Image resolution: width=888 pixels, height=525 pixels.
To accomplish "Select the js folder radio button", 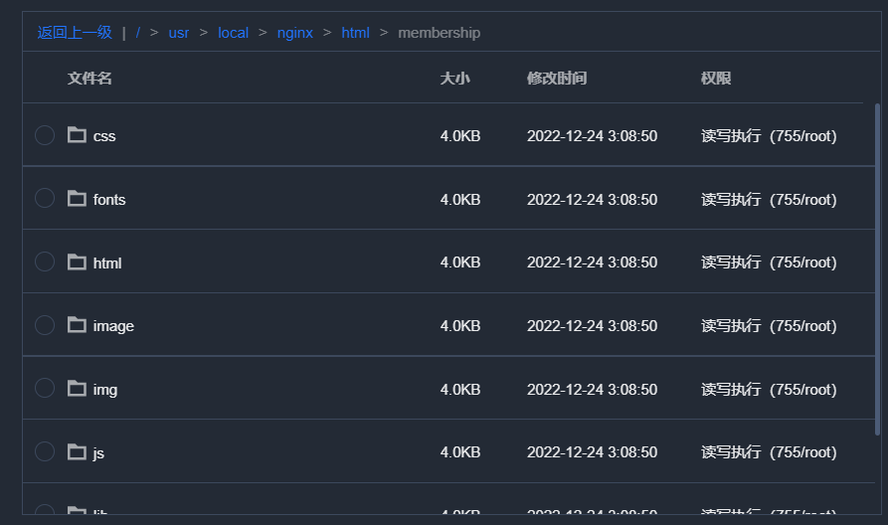I will [x=45, y=452].
